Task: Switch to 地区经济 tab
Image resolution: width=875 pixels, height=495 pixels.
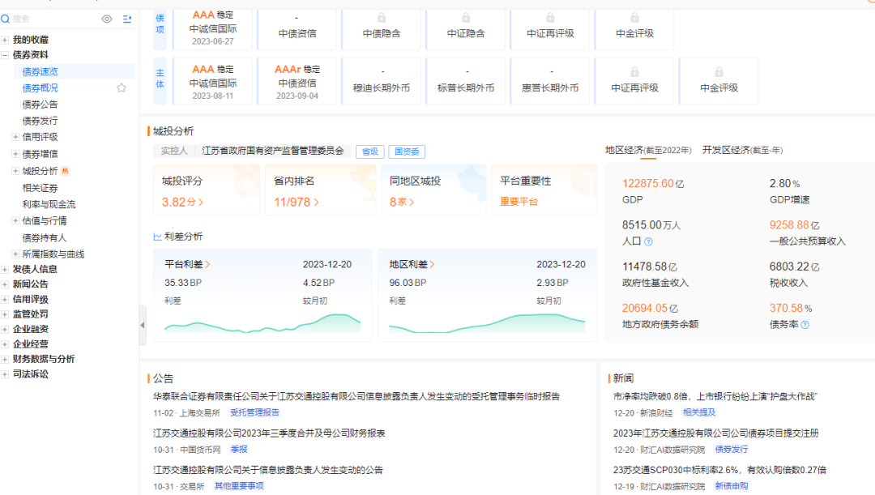Action: 648,150
